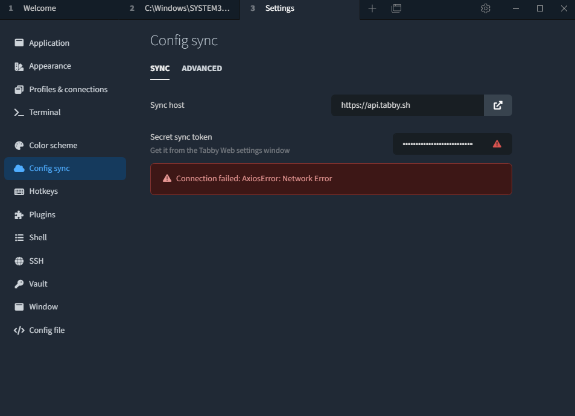Go to Appearance settings

tap(65, 66)
